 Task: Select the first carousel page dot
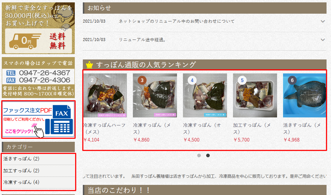(x=199, y=155)
